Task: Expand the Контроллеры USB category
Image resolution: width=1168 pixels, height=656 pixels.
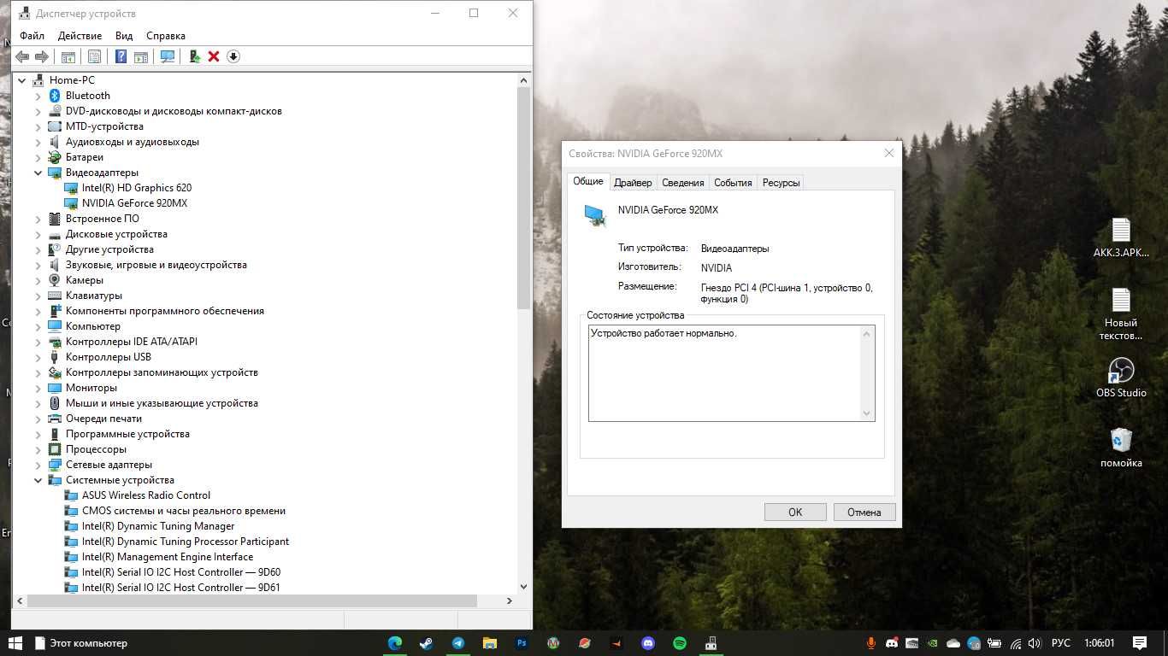Action: tap(38, 357)
